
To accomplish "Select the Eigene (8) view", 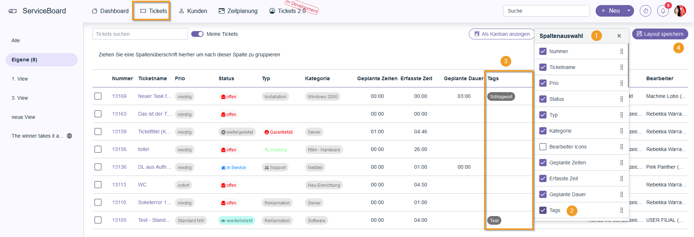I will [x=42, y=60].
